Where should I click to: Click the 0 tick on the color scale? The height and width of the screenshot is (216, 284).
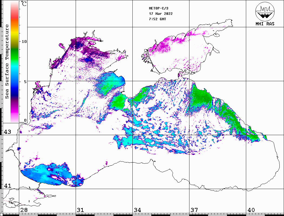pyautogui.click(x=25, y=120)
